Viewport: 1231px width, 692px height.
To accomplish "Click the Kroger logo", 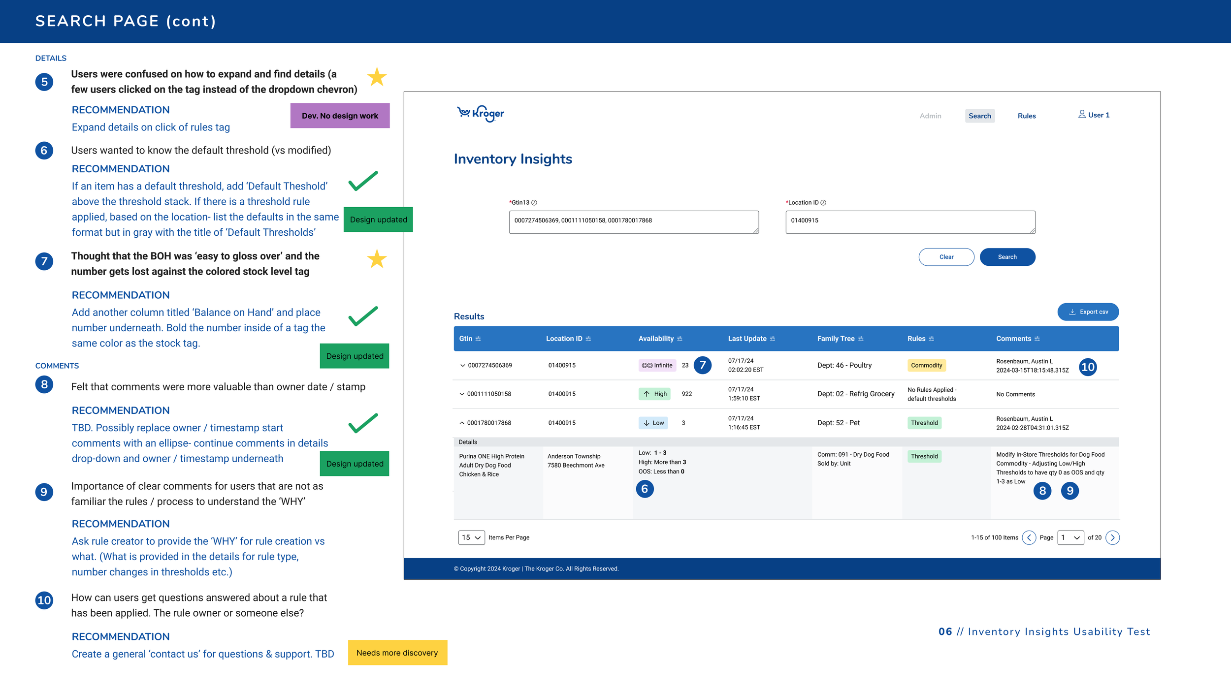I will click(480, 114).
